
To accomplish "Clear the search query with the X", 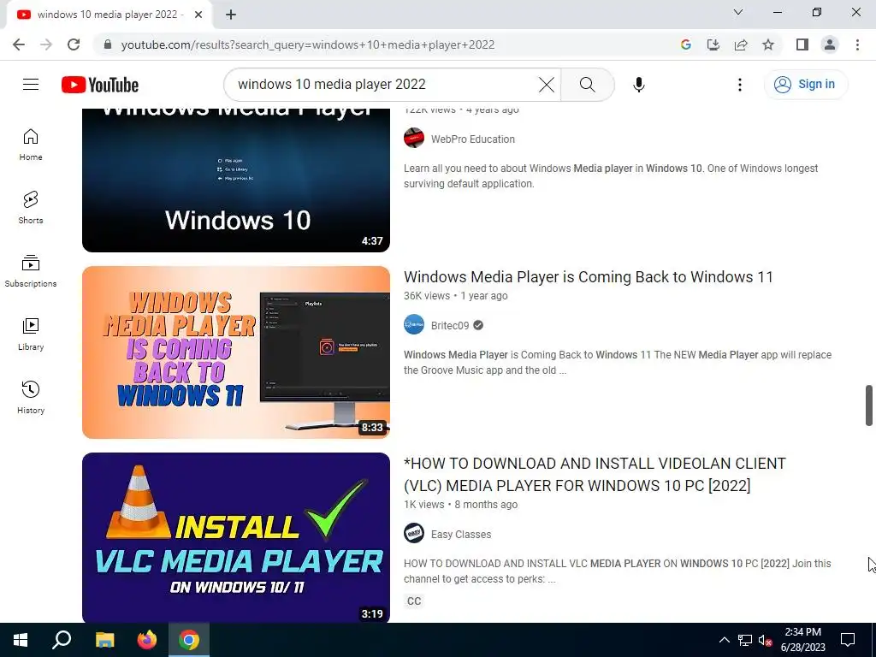I will point(547,85).
